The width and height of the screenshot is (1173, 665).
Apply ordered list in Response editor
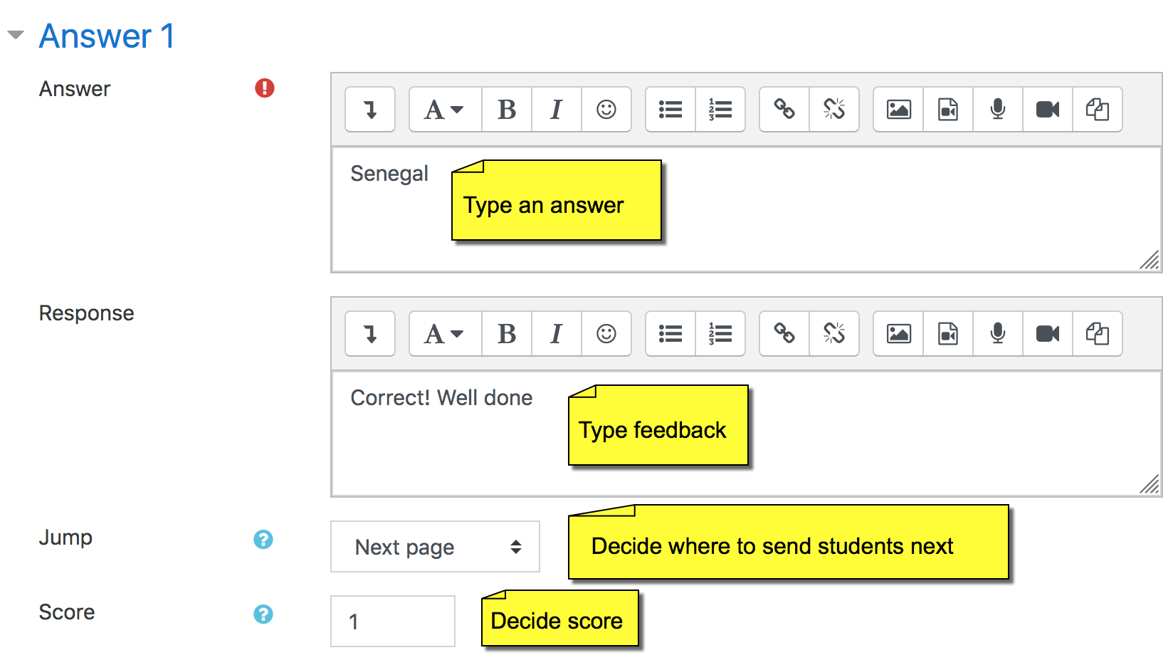click(x=720, y=334)
